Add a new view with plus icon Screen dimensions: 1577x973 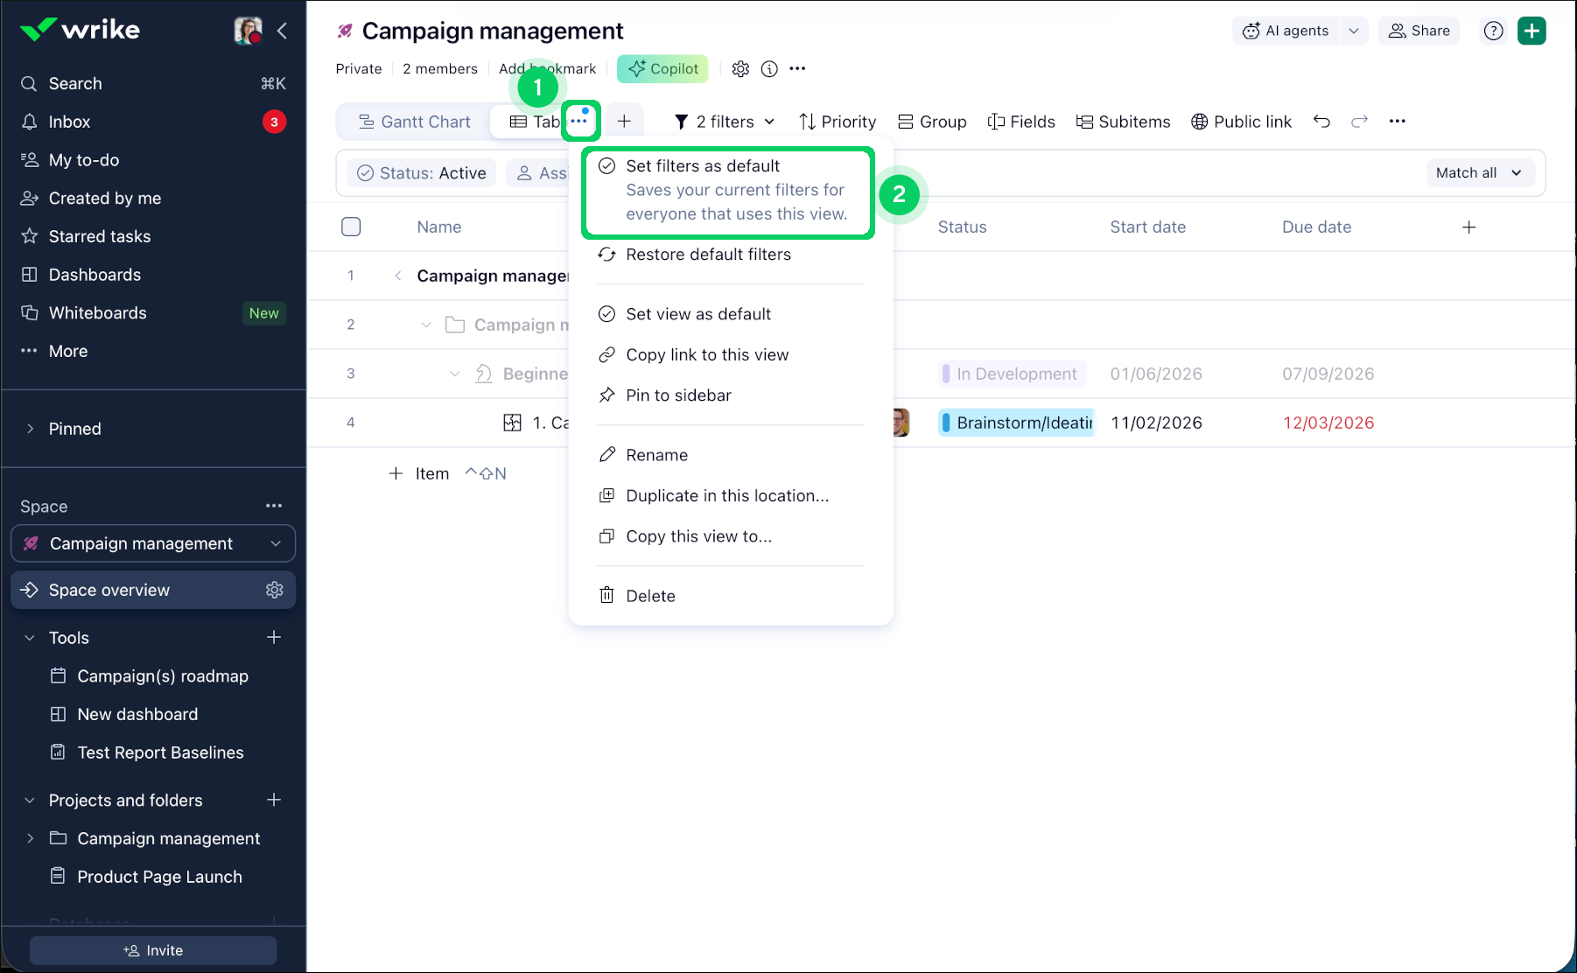point(624,122)
